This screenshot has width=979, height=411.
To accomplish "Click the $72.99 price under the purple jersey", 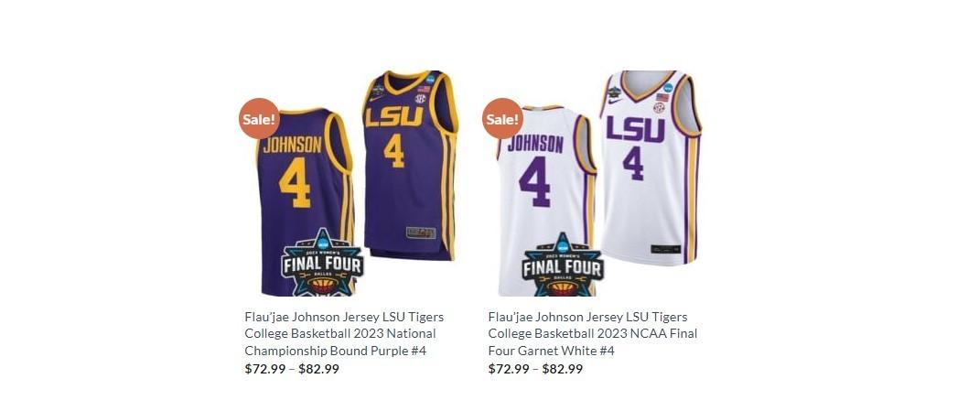I will tap(265, 369).
